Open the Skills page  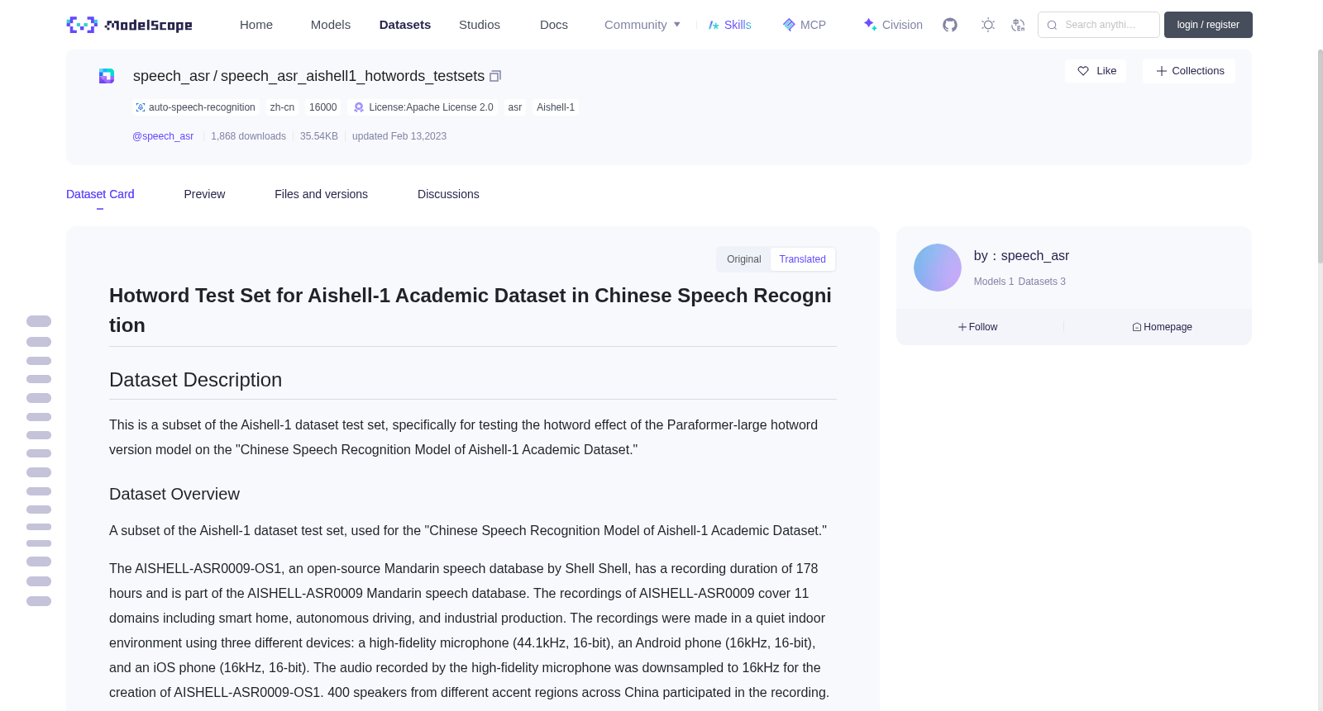coord(729,25)
